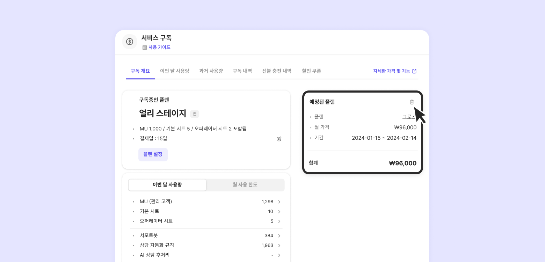Click the 서비스 구독 page title
This screenshot has height=262, width=545.
[156, 38]
